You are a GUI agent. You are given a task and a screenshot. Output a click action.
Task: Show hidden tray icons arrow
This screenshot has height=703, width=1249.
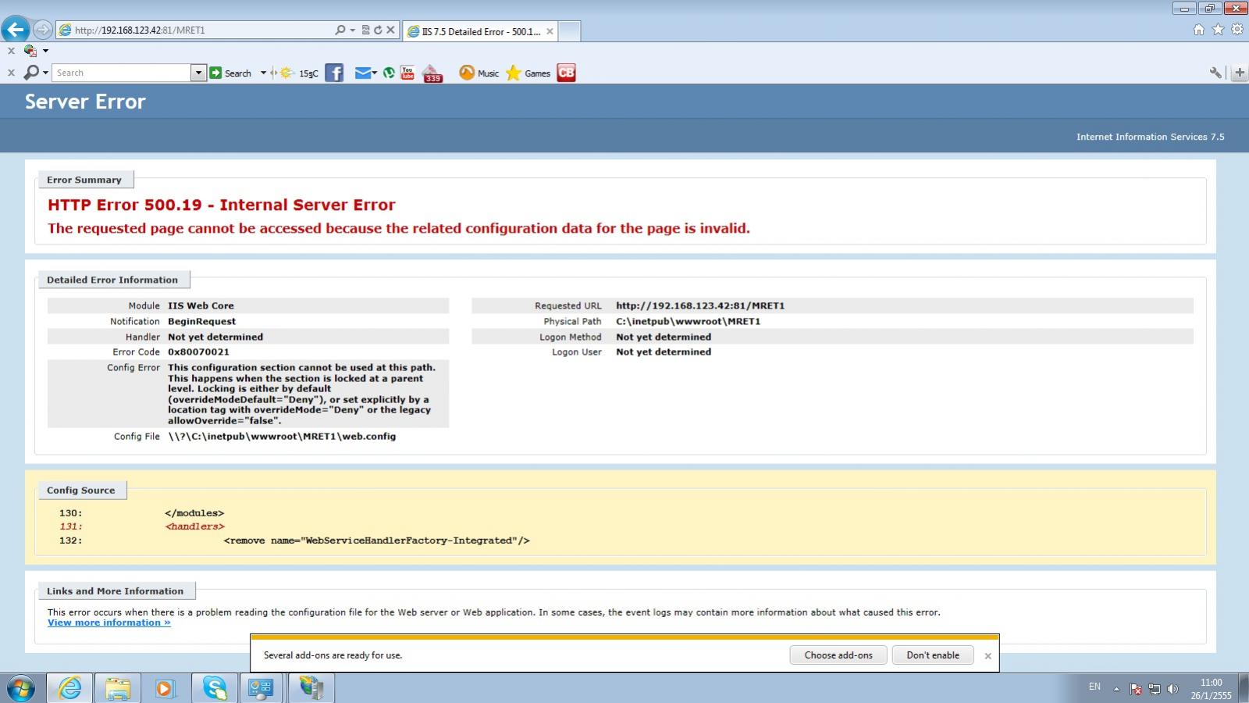pos(1116,689)
